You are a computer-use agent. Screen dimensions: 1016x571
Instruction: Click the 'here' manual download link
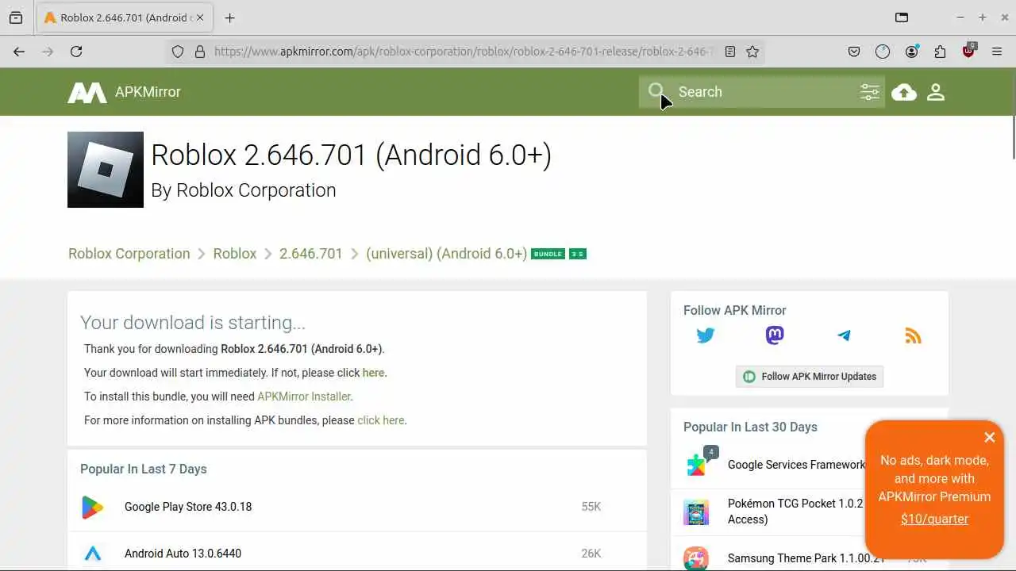tap(373, 373)
